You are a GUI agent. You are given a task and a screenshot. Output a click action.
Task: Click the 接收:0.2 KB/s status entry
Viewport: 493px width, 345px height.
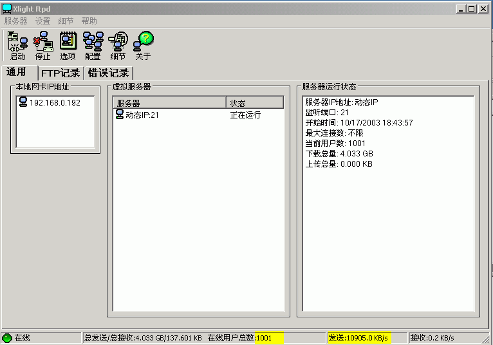[x=433, y=338]
